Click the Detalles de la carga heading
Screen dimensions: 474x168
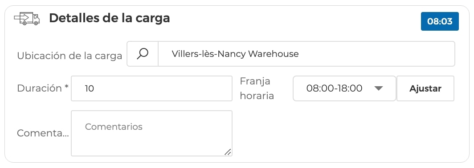click(x=110, y=18)
